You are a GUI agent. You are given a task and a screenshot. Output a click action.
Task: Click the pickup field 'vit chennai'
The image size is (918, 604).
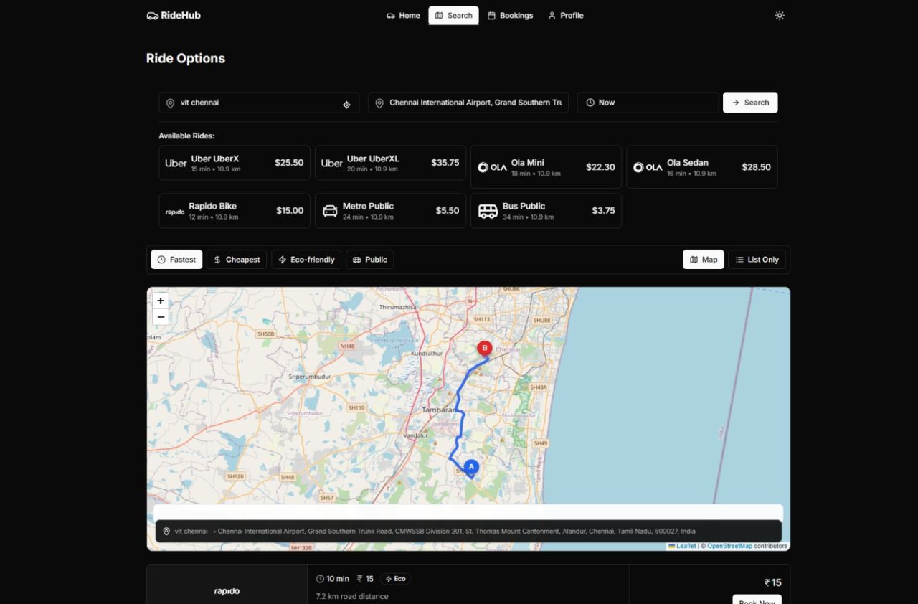click(259, 103)
